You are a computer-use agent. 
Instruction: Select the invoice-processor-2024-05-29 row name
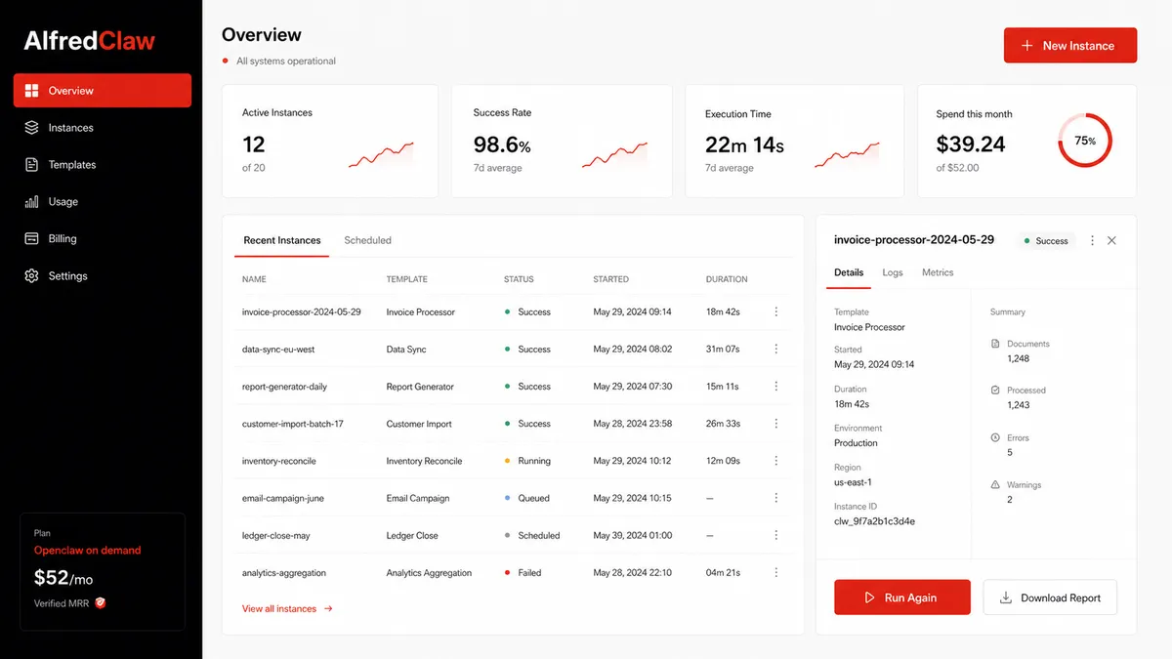point(302,312)
